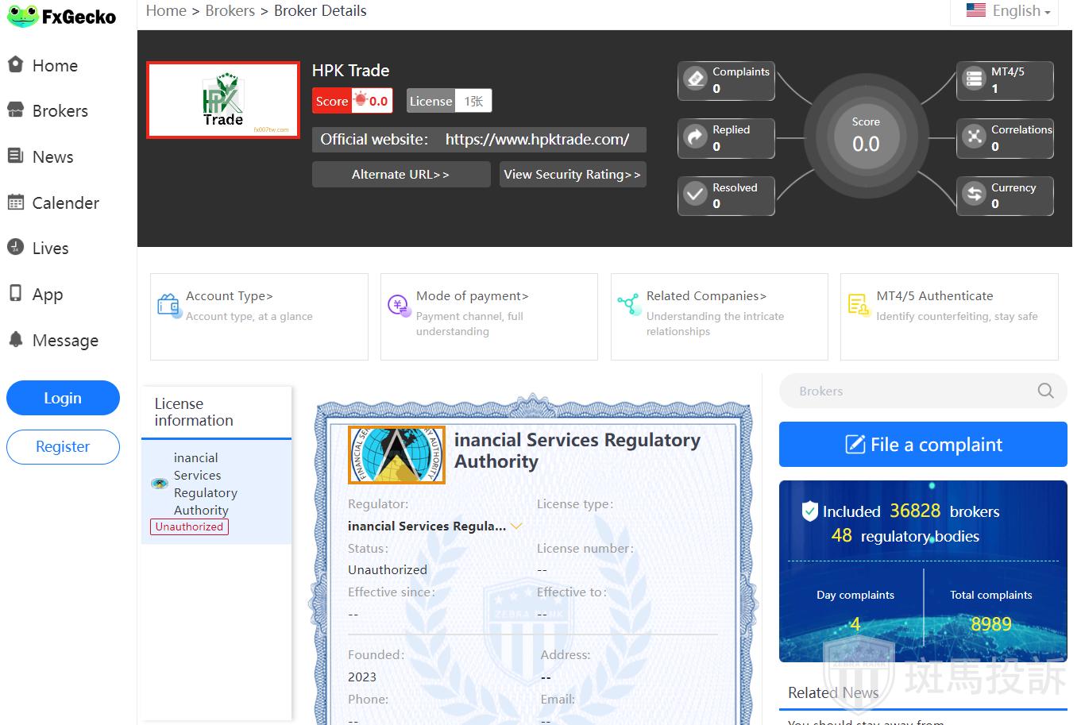Click the Brokers search input field
This screenshot has width=1081, height=725.
click(905, 391)
